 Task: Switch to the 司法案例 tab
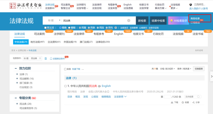[40, 34]
